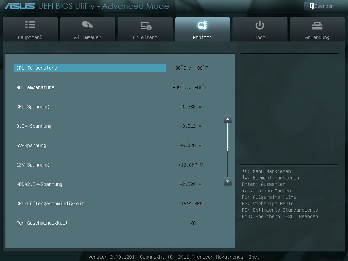Click the 'Enter: Auswählen' help line

pyautogui.click(x=264, y=184)
